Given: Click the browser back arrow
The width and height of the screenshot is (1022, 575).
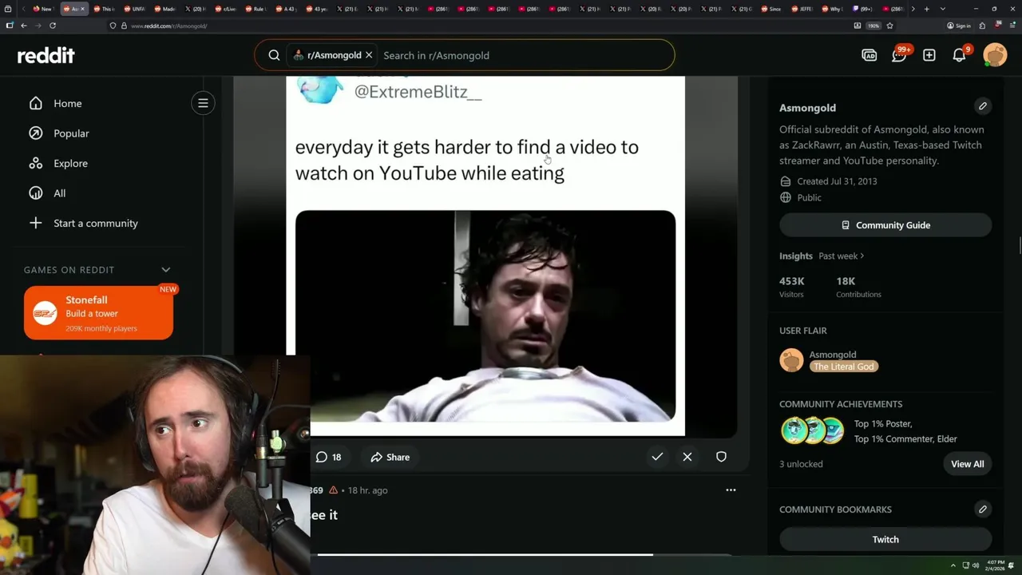Looking at the screenshot, I should [x=24, y=26].
